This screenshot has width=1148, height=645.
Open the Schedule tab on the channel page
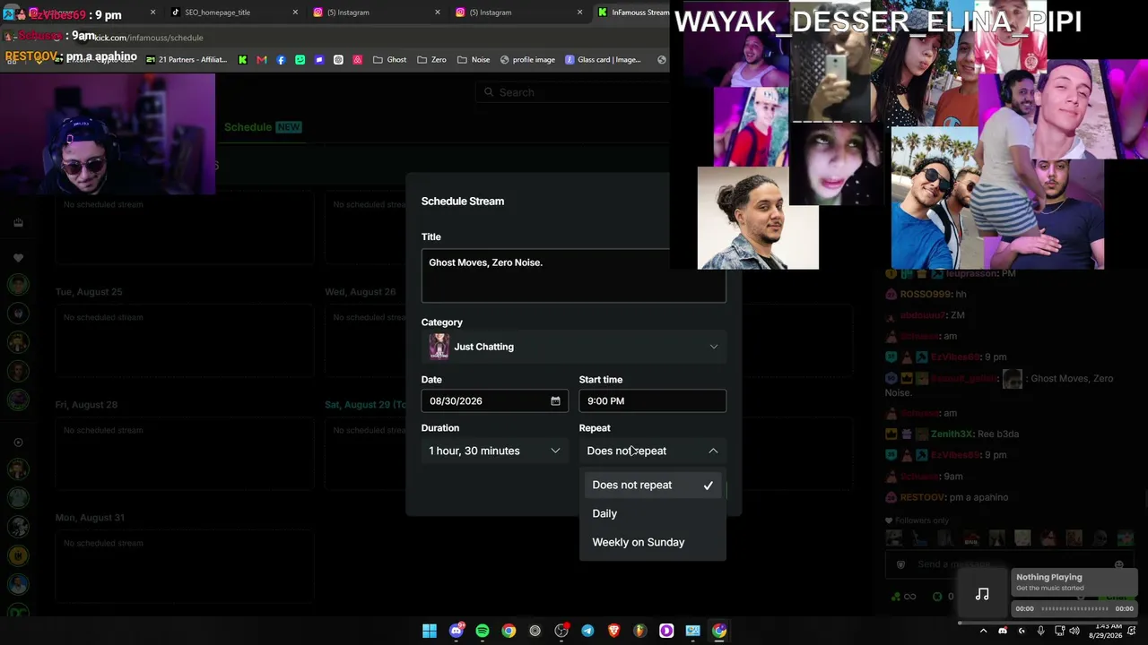263,127
